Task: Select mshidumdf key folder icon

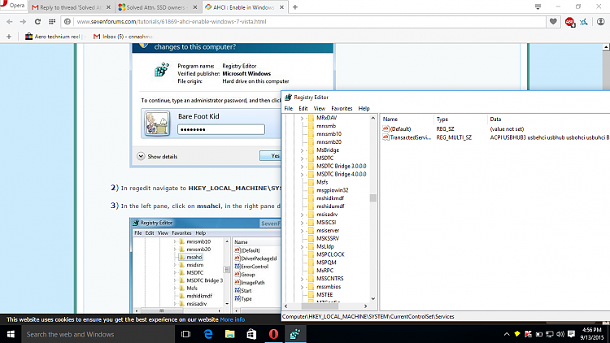Action: tap(311, 206)
